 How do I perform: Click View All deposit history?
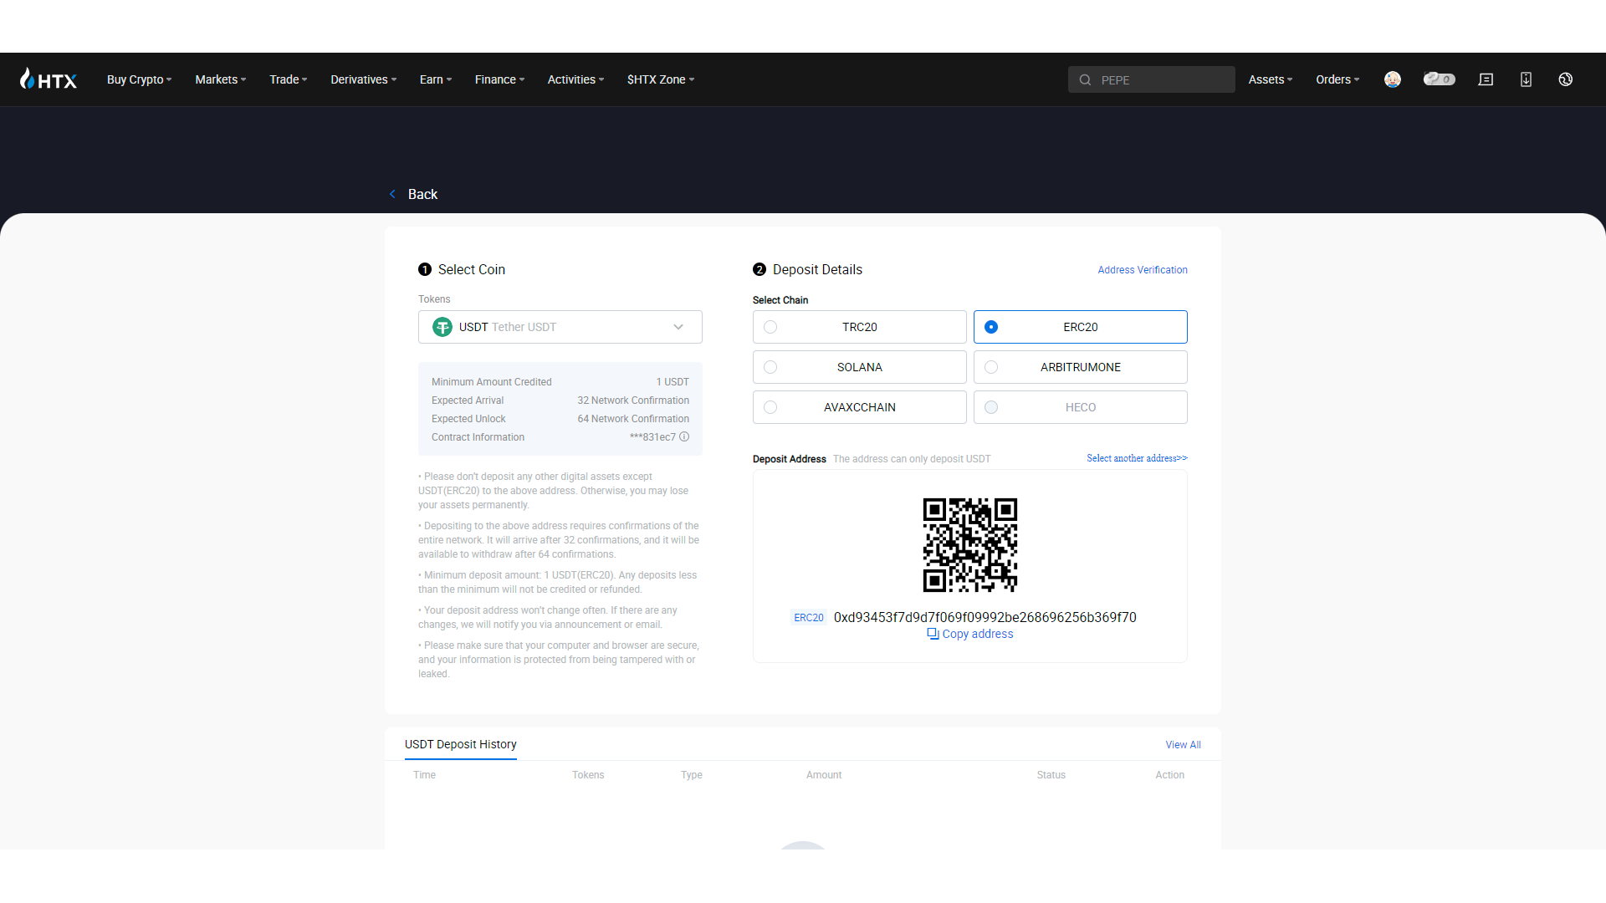1184,745
